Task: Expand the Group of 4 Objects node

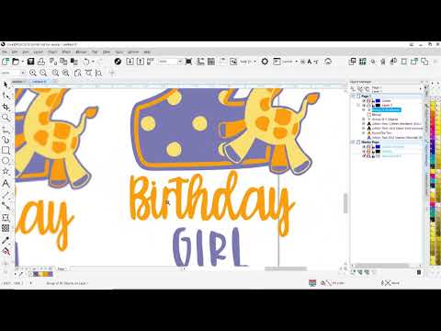Action: point(364,119)
